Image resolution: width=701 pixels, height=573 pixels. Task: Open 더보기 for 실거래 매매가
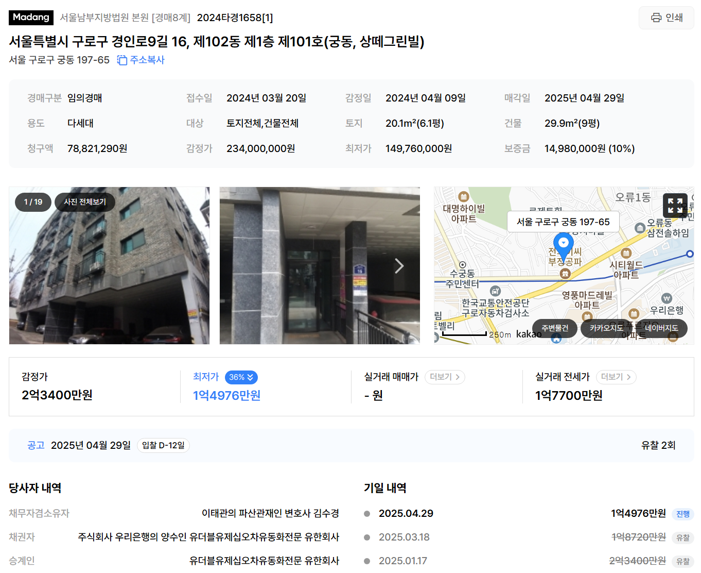(x=445, y=377)
